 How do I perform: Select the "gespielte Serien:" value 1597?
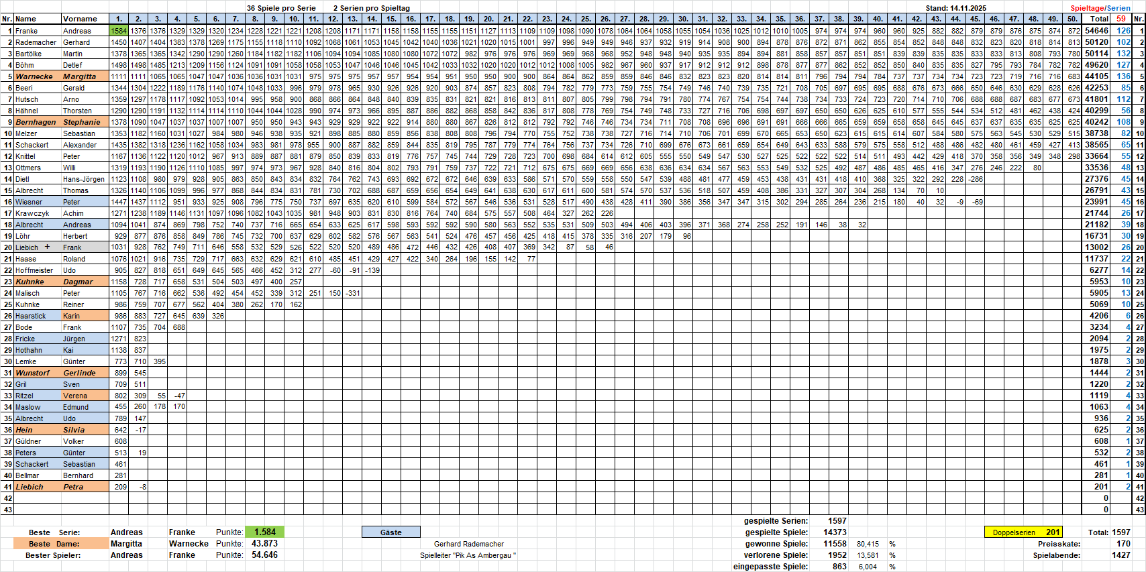837,521
